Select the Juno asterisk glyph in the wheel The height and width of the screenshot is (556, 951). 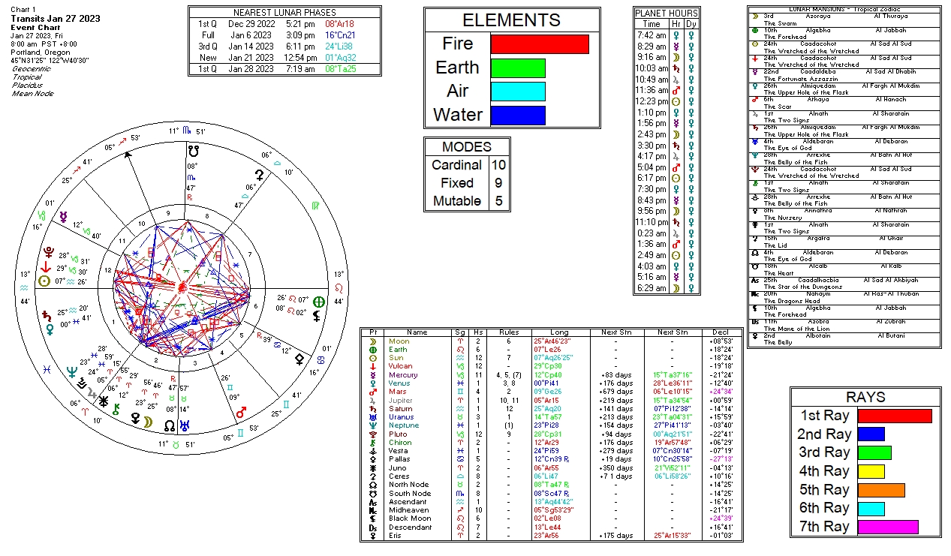click(x=102, y=401)
